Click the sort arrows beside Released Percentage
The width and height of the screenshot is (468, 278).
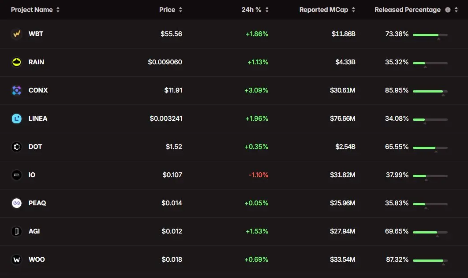[x=457, y=10]
